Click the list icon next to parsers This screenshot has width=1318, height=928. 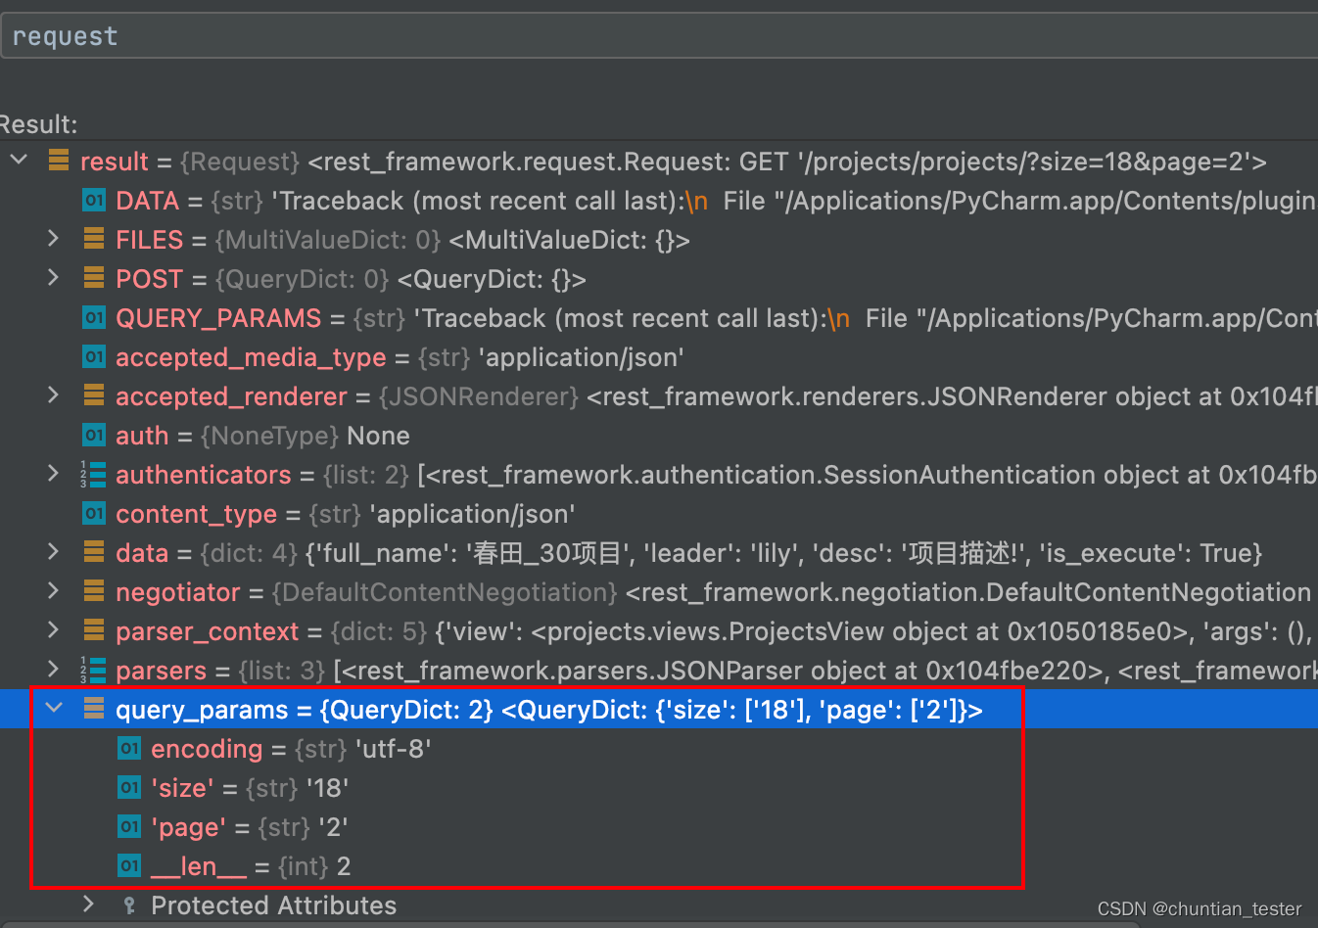(x=92, y=670)
